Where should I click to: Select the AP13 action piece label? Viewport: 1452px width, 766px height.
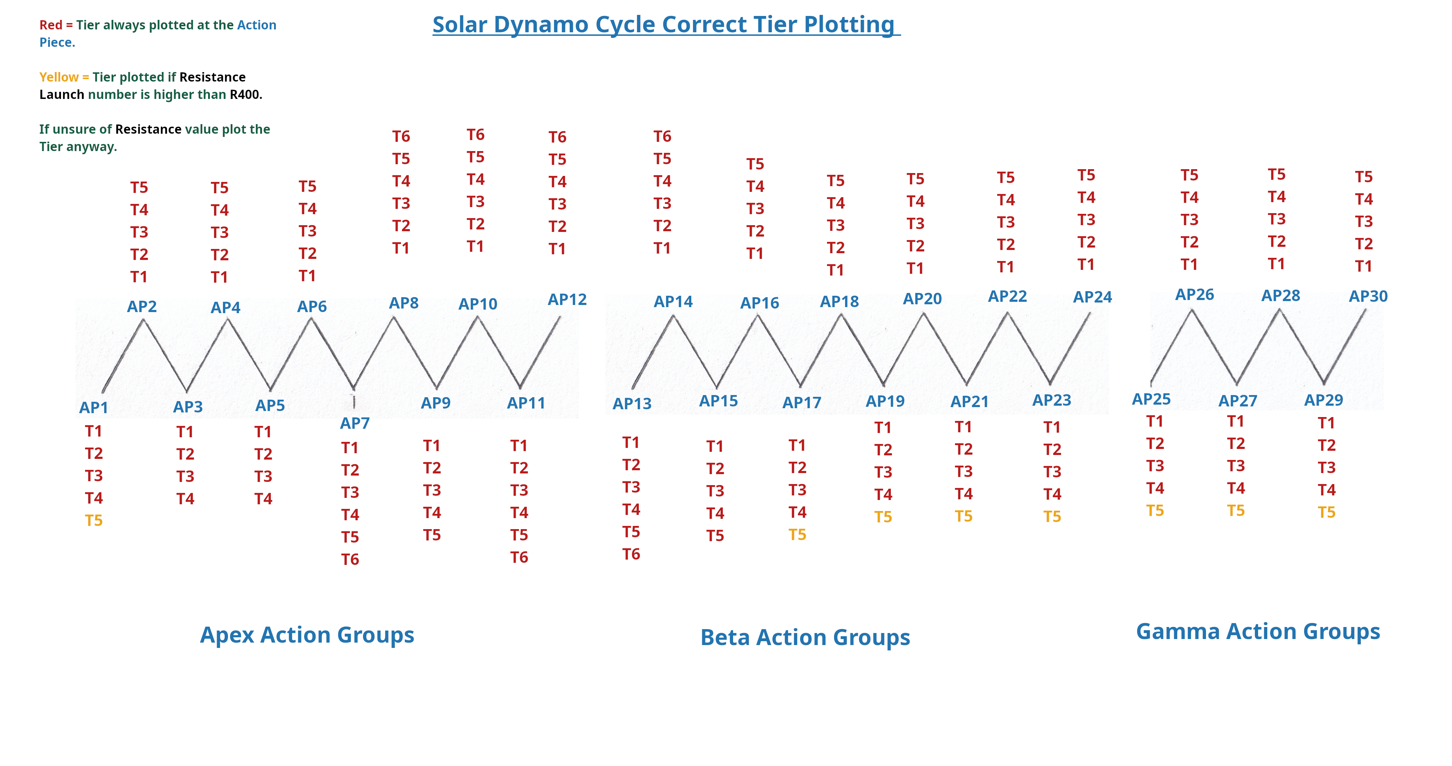tap(632, 404)
